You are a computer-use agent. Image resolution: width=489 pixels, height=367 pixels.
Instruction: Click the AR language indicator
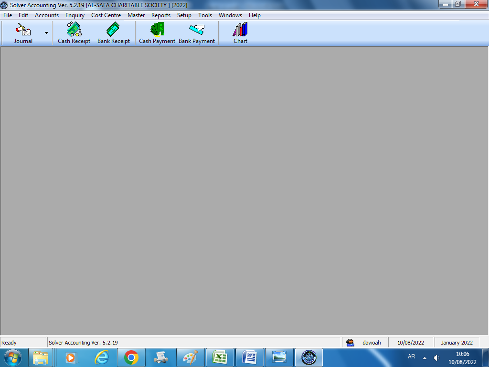pos(411,357)
